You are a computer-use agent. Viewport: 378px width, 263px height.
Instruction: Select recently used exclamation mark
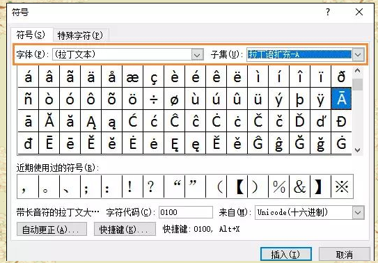132,186
